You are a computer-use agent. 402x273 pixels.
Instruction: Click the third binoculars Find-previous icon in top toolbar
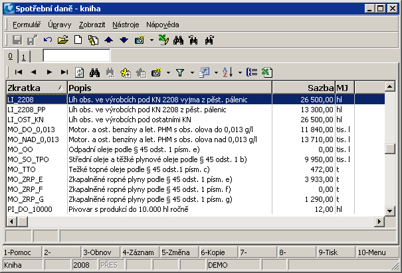209,41
